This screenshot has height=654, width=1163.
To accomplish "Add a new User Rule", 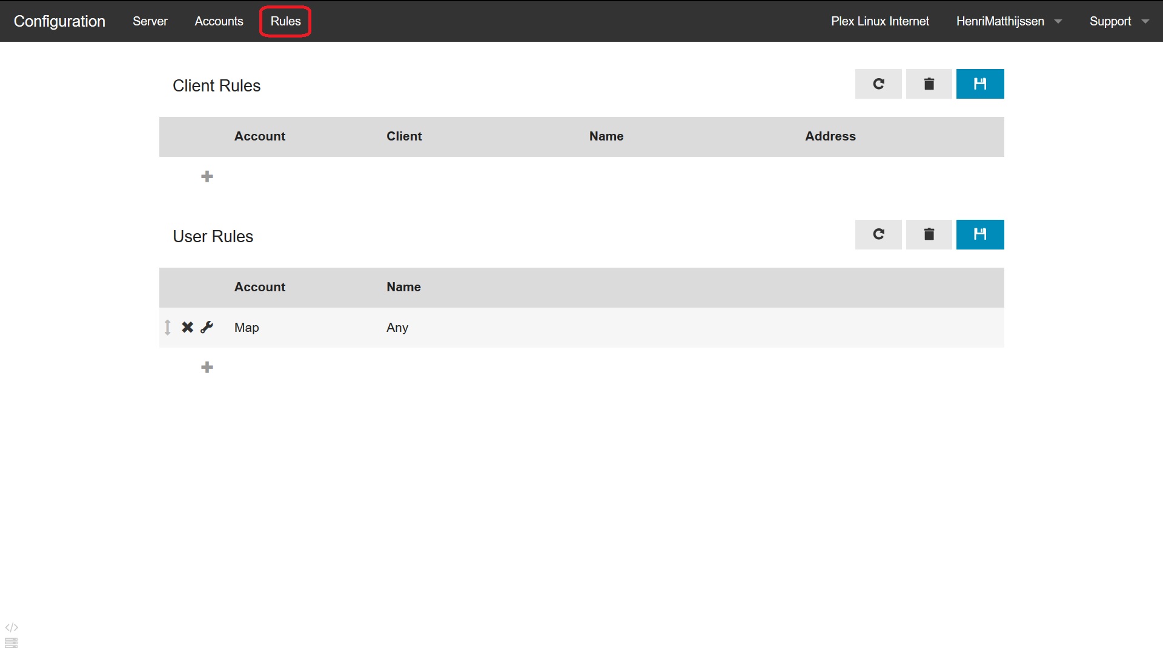I will pos(207,367).
